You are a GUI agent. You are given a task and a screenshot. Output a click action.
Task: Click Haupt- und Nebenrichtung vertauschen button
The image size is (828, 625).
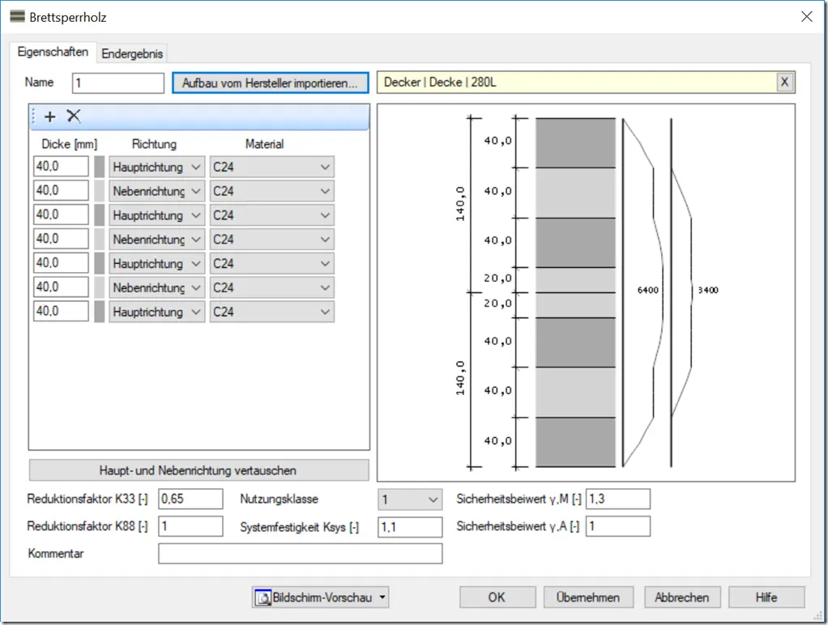(198, 470)
